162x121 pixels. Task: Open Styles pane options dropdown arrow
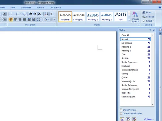pos(150,30)
